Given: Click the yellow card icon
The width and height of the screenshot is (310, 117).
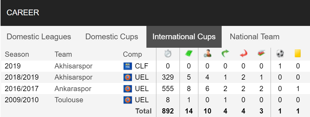Looking at the screenshot, I should click(298, 53).
